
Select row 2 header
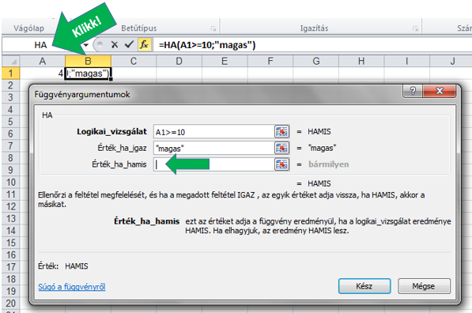(10, 85)
